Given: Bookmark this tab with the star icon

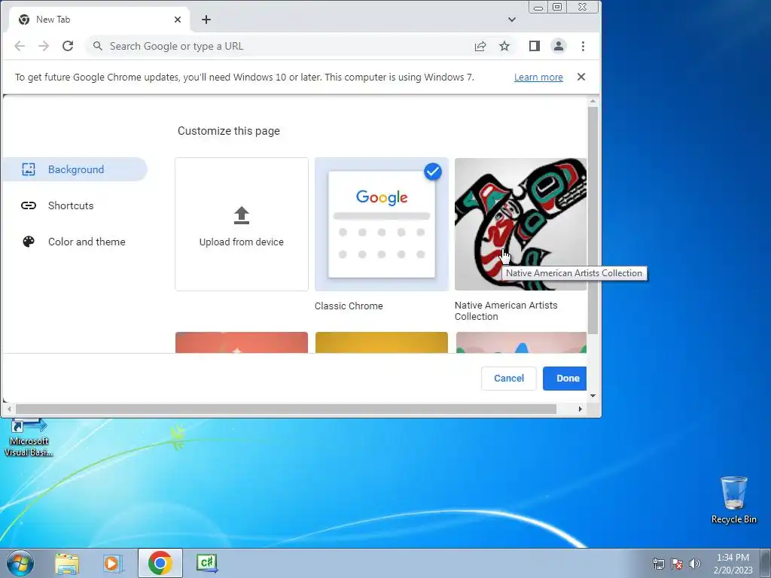Looking at the screenshot, I should (504, 46).
